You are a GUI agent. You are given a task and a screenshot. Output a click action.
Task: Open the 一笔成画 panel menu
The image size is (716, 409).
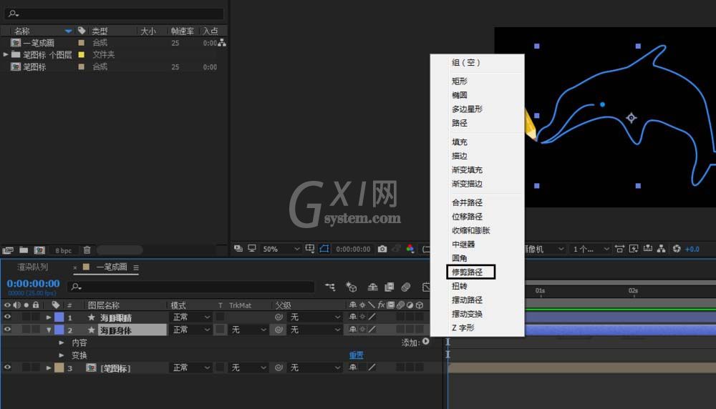coord(136,267)
